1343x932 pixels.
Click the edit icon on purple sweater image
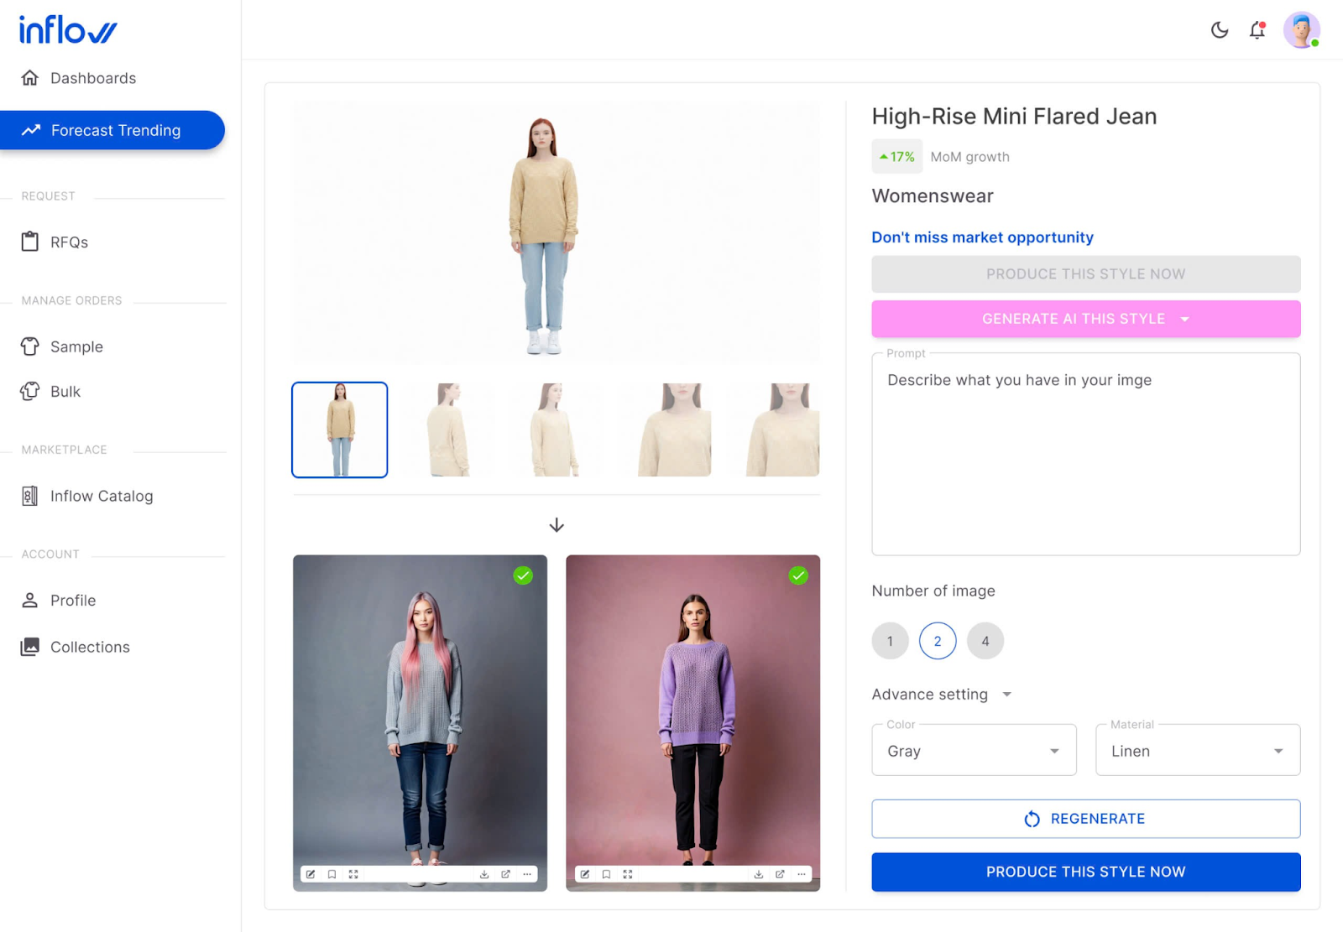click(585, 874)
